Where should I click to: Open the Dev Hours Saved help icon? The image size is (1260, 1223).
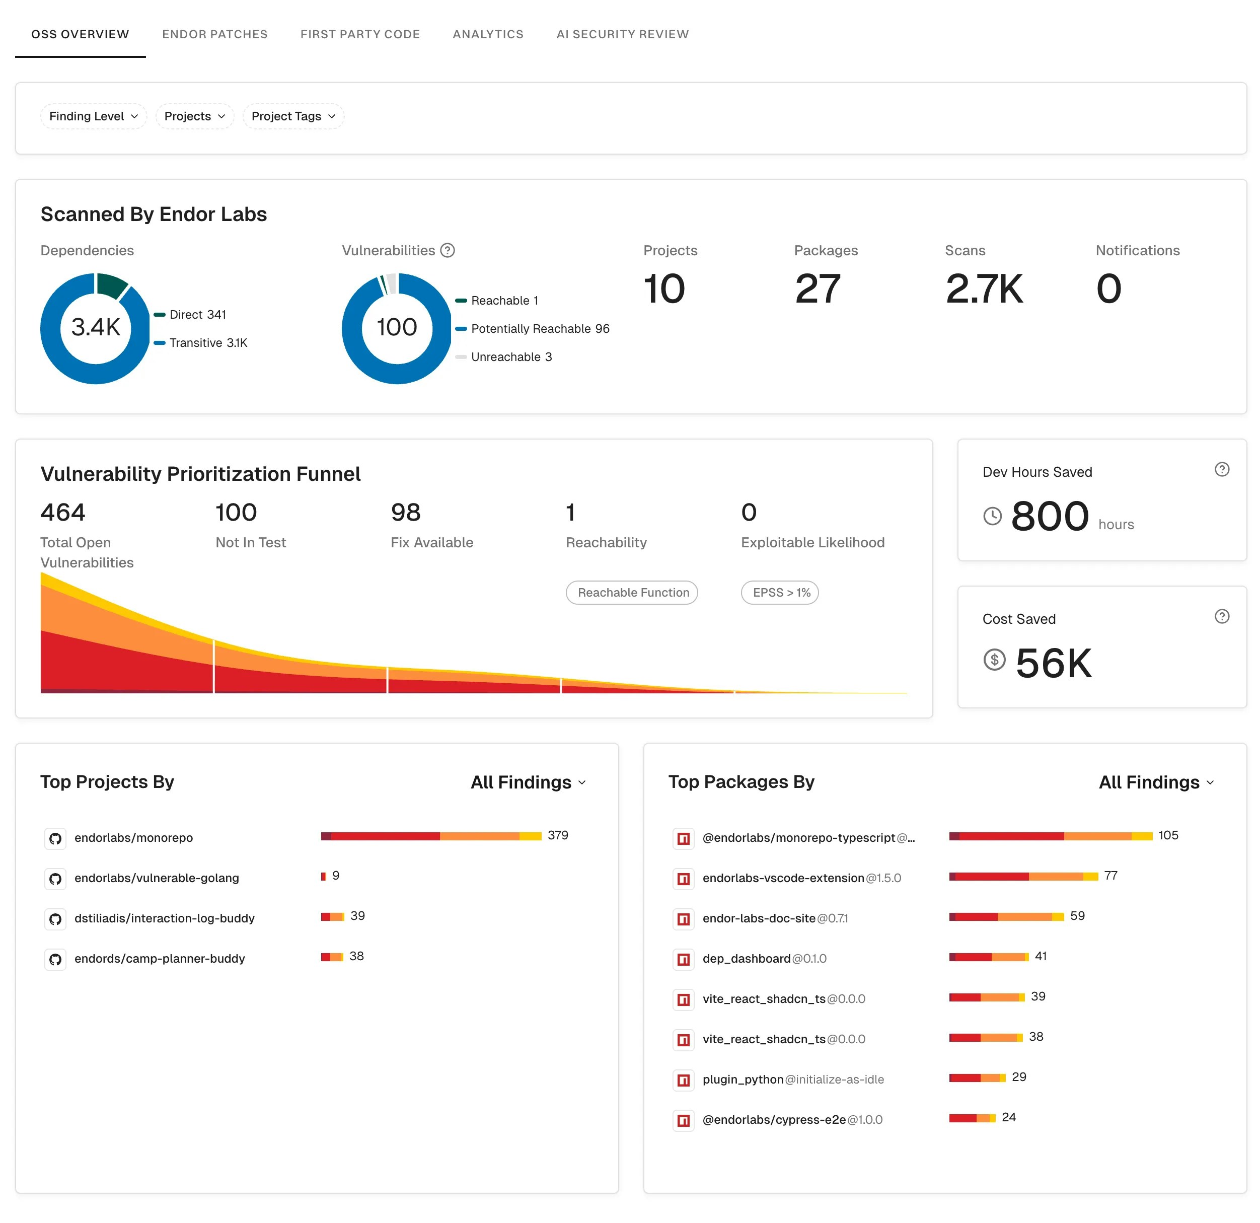1221,469
